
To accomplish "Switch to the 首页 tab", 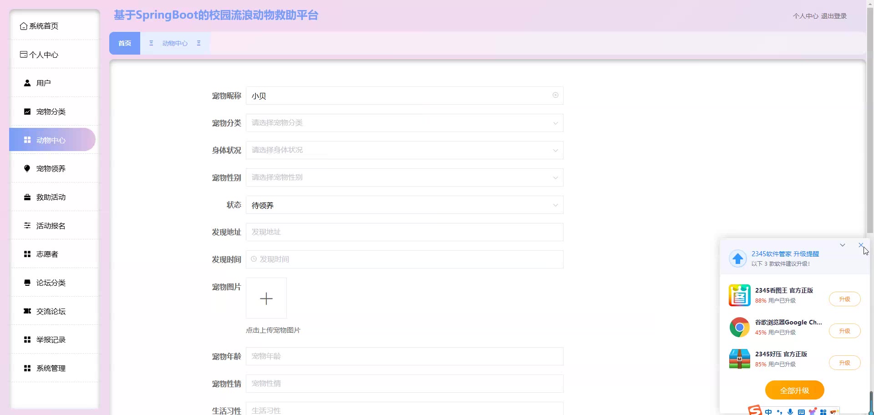I will point(125,43).
